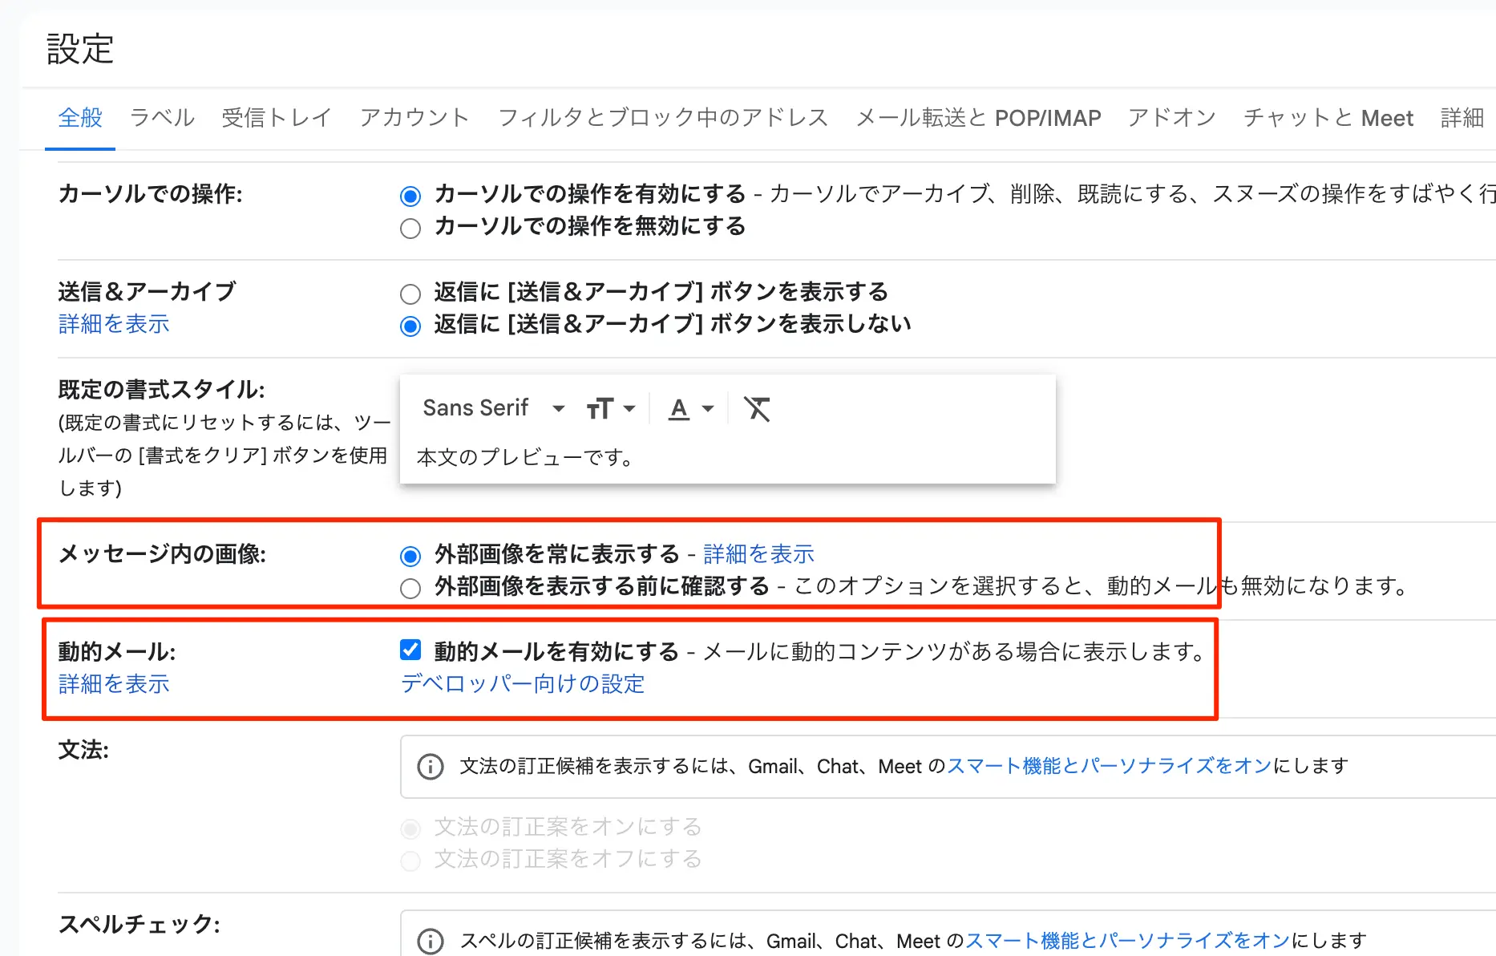The width and height of the screenshot is (1496, 956).
Task: Uncheck the 動的メールを有効にする checkbox
Action: [410, 650]
